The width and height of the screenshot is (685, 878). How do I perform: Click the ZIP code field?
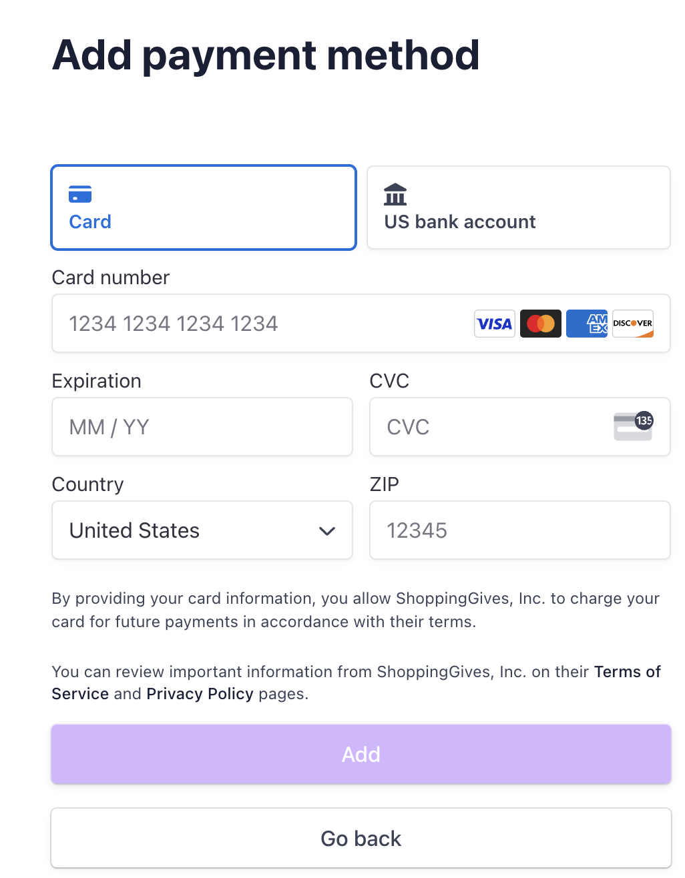pyautogui.click(x=520, y=530)
